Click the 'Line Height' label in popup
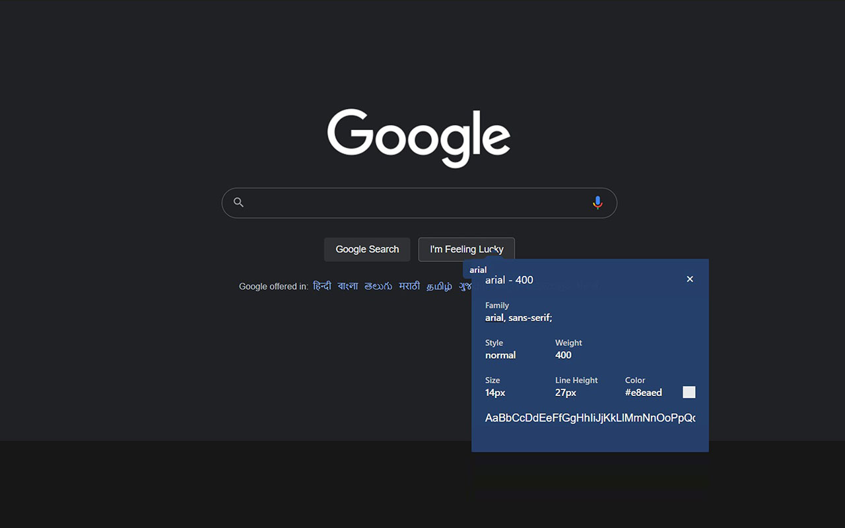 [x=576, y=380]
